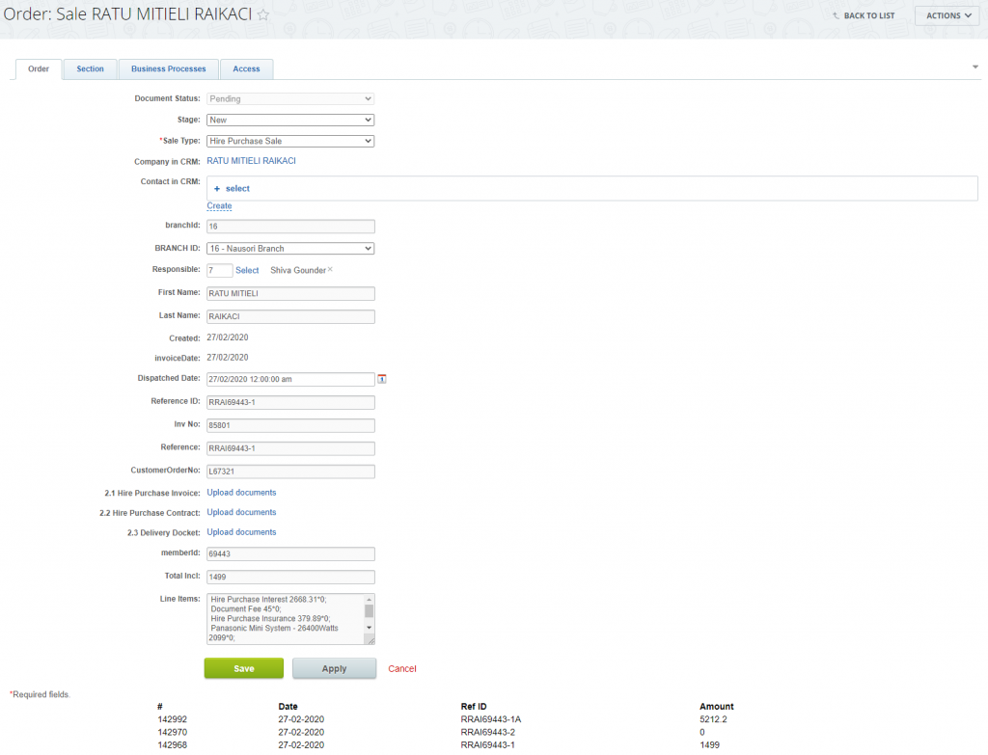This screenshot has width=988, height=755.
Task: Click the tab panel collapse arrow at right
Action: [975, 67]
